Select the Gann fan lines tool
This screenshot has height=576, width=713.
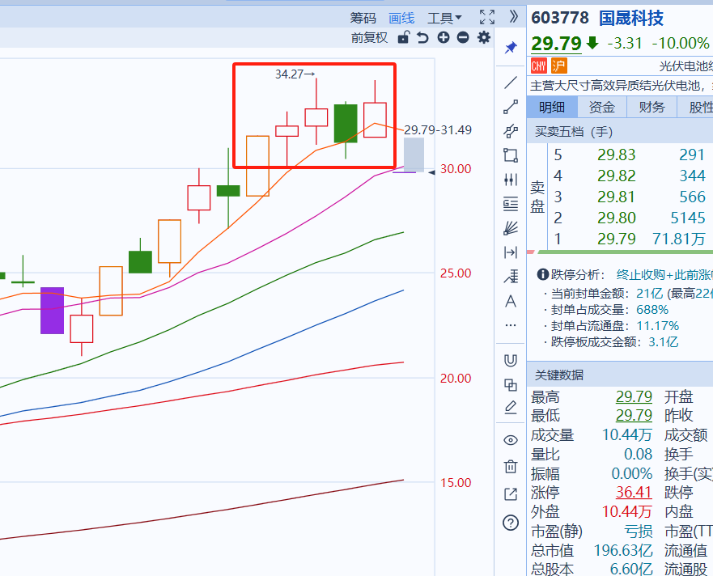point(511,228)
